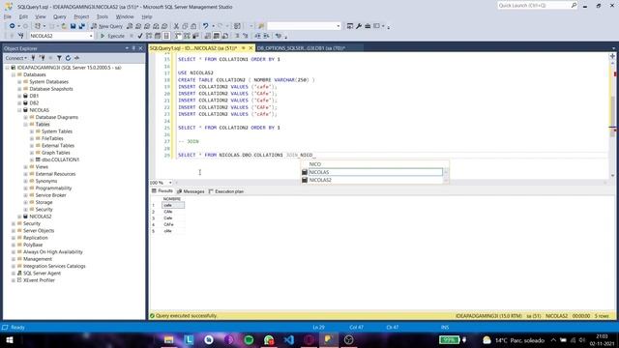Select the Security folder under server root
The width and height of the screenshot is (619, 348).
[32, 223]
